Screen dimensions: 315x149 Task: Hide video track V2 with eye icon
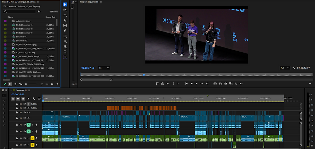coord(28,113)
